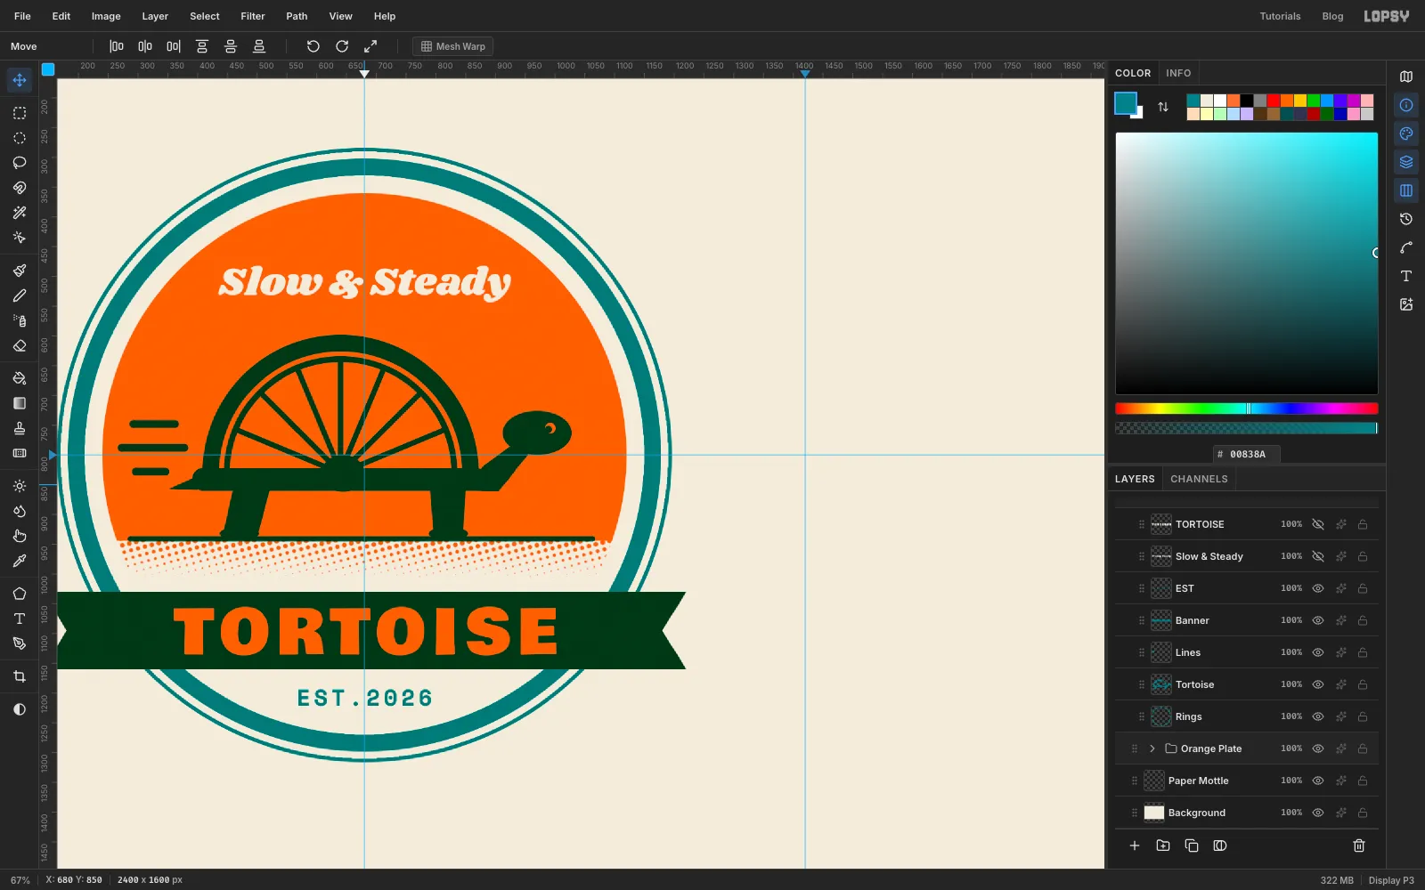Expand the Orange Plate group
Image resolution: width=1425 pixels, height=890 pixels.
pyautogui.click(x=1152, y=748)
